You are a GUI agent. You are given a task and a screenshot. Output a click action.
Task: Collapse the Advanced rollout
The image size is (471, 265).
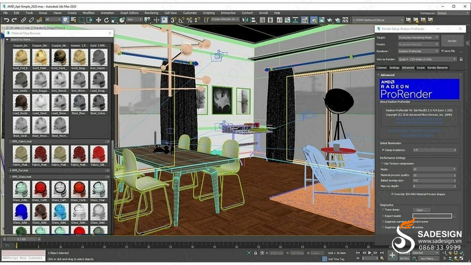(x=378, y=75)
